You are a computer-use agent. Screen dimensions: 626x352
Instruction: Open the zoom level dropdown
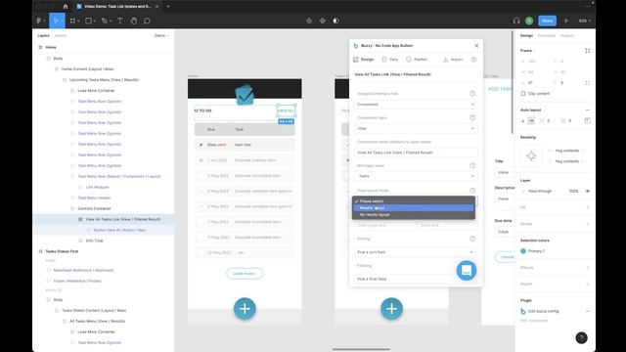click(x=585, y=21)
